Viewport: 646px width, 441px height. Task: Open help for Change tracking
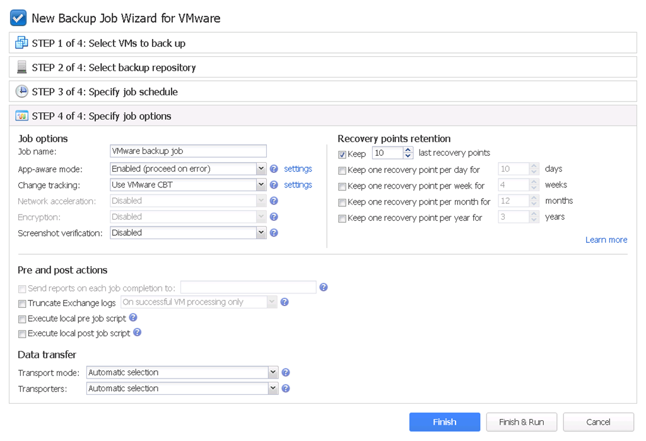point(274,185)
